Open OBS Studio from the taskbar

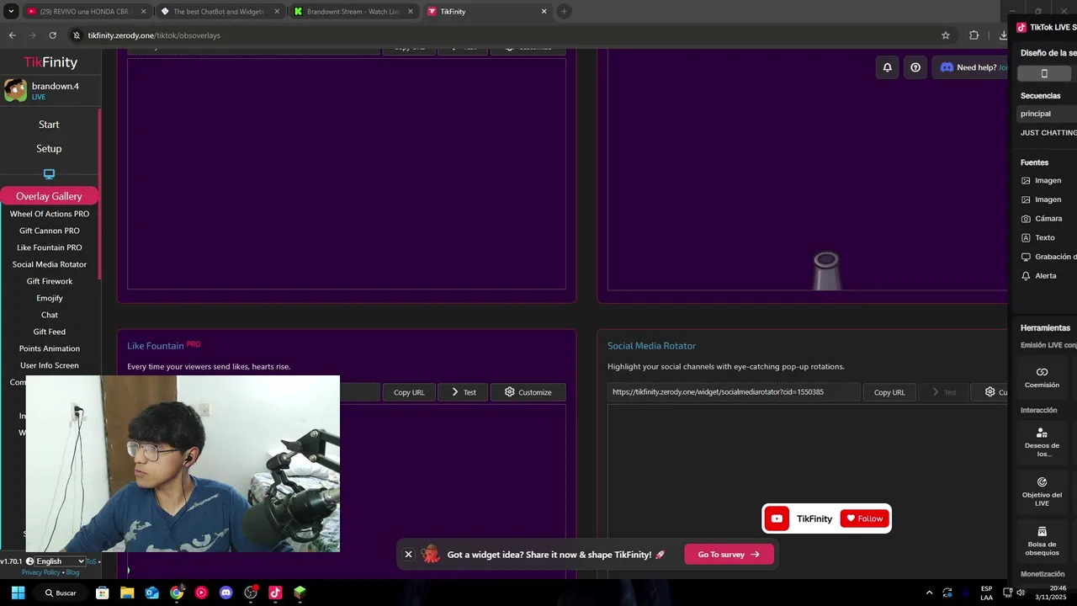point(251,593)
